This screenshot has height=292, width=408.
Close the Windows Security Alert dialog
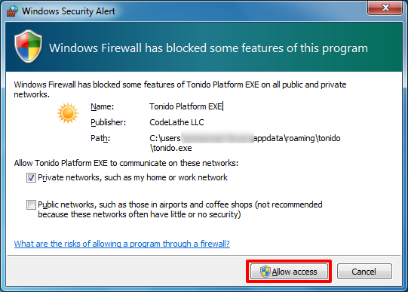[385, 8]
